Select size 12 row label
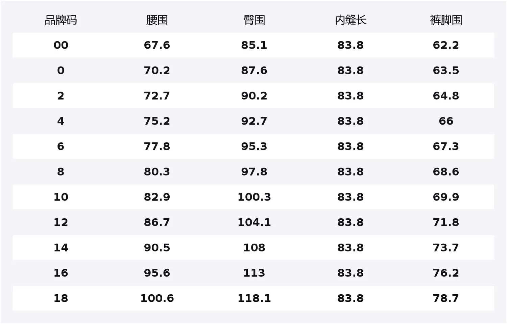Viewport: 507px width, 324px height. pos(61,222)
